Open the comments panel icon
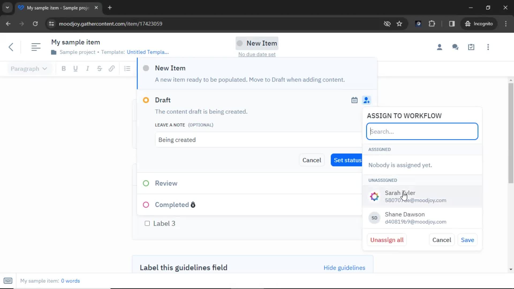The image size is (514, 289). pyautogui.click(x=455, y=47)
